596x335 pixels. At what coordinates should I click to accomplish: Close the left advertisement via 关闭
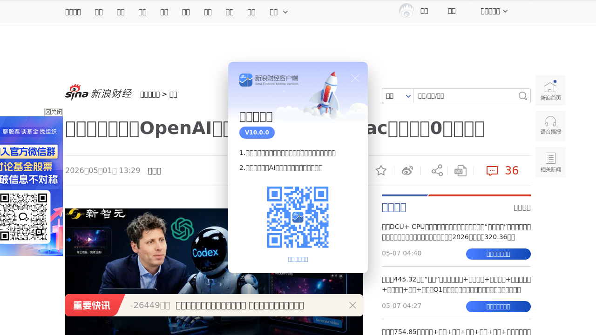click(x=54, y=112)
